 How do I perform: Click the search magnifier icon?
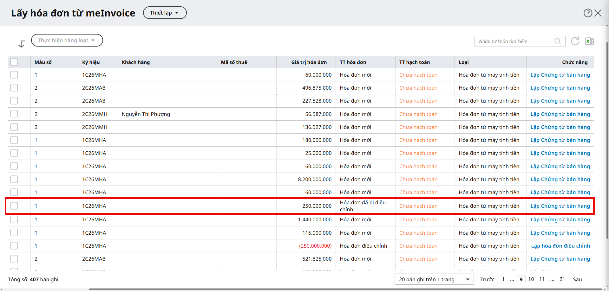557,41
